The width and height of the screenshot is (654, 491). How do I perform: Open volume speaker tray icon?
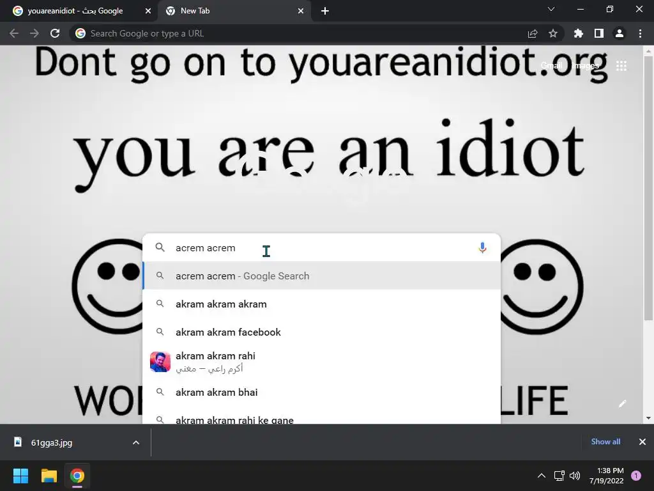(x=575, y=476)
